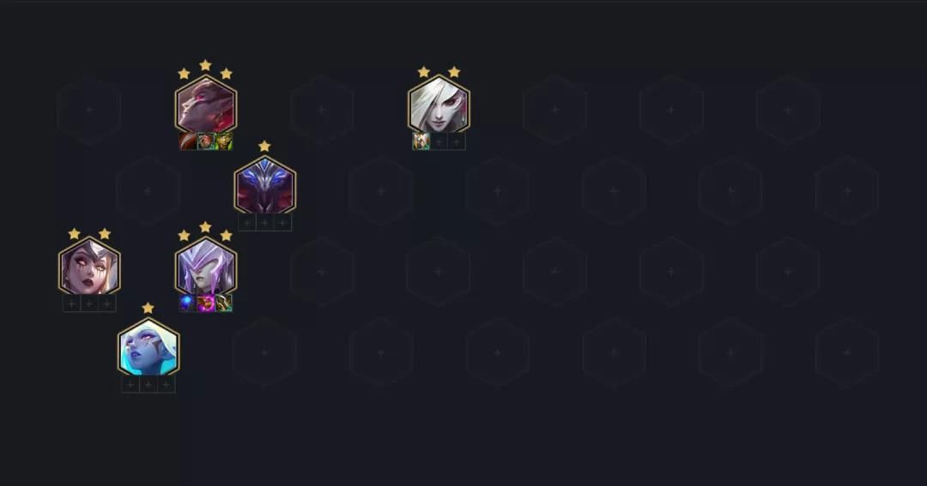
Task: Click the magenta item under purple-helmeted champion
Action: pyautogui.click(x=206, y=303)
